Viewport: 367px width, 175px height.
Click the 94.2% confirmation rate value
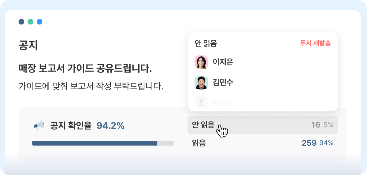pos(110,125)
